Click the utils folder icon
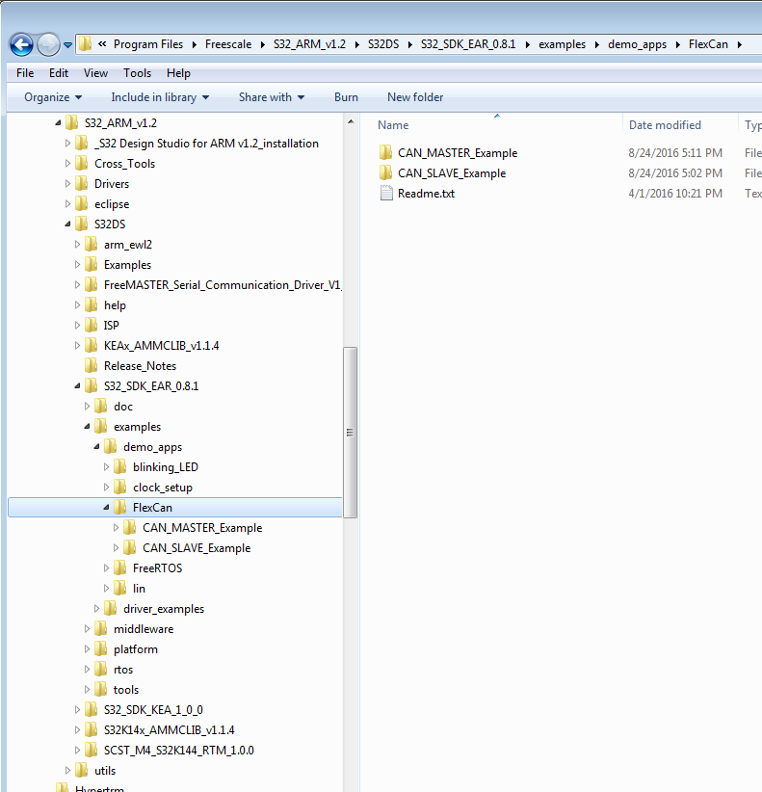 (x=82, y=770)
